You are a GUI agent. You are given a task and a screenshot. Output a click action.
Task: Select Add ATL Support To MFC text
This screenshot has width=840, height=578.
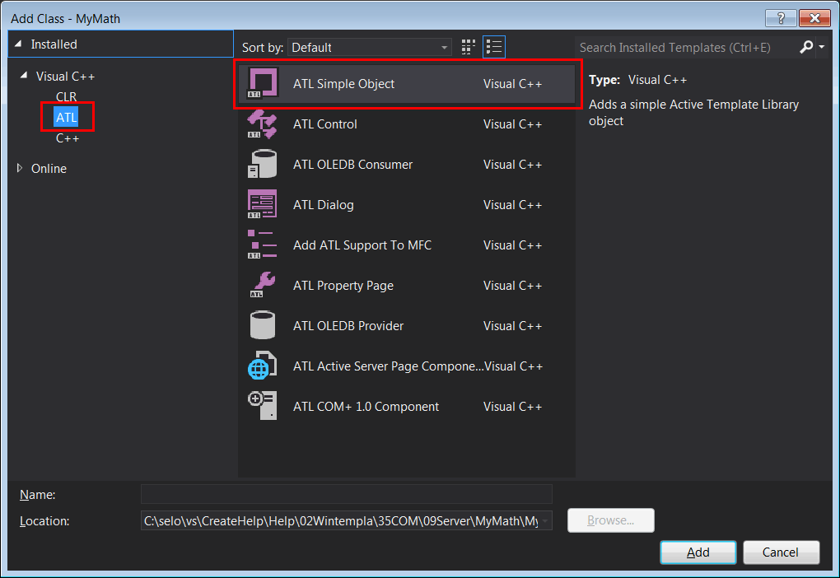tap(362, 245)
